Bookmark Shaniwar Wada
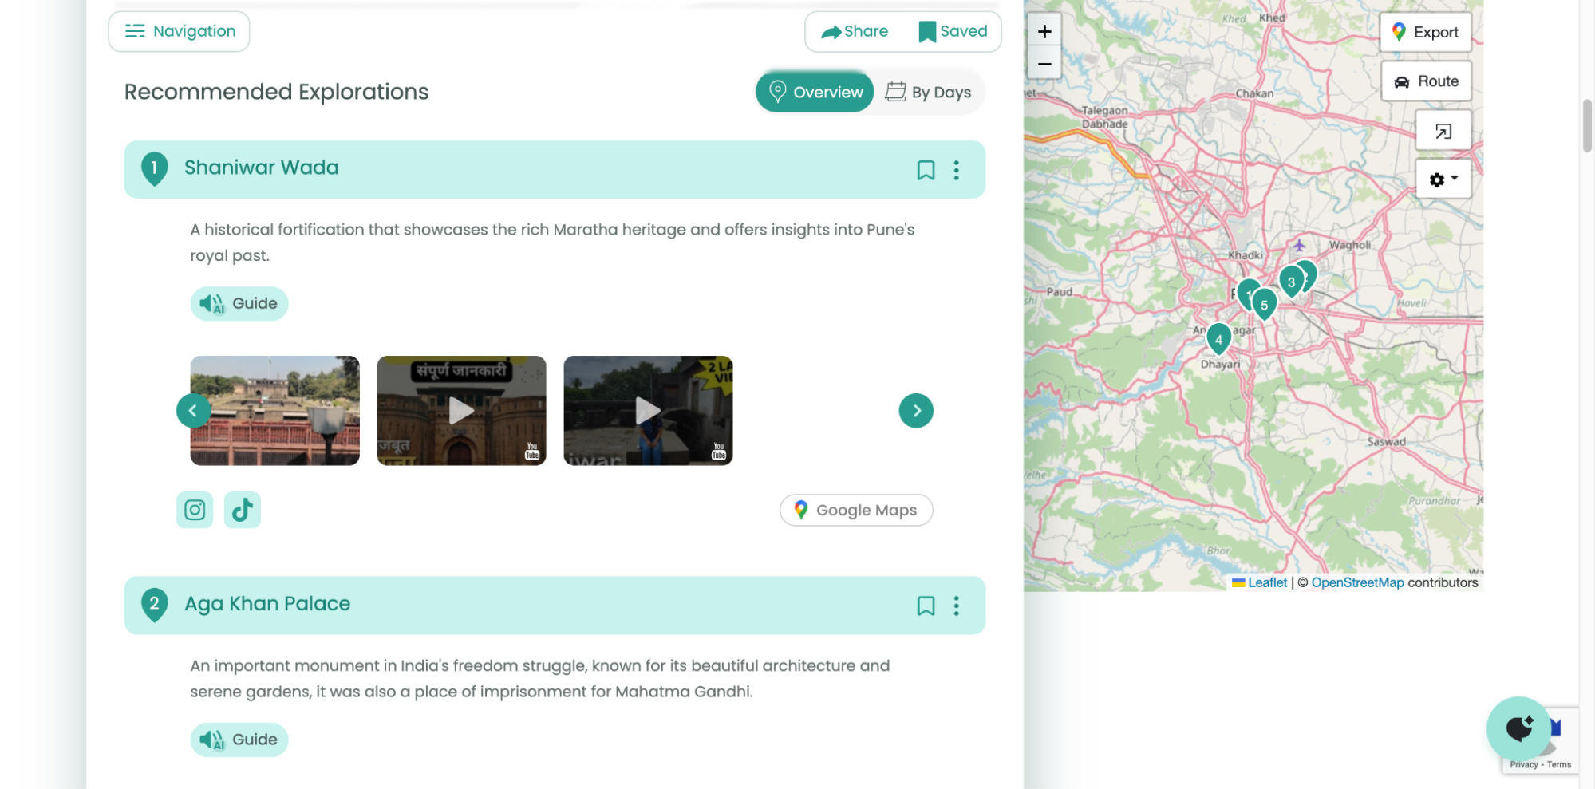 tap(926, 170)
